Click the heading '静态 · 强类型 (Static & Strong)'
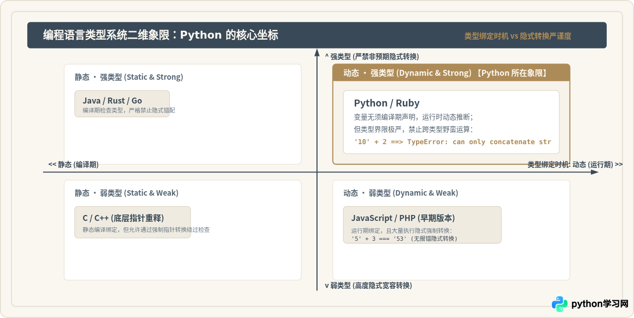 tap(129, 77)
